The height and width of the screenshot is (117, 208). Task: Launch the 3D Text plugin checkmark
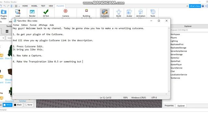(46, 12)
